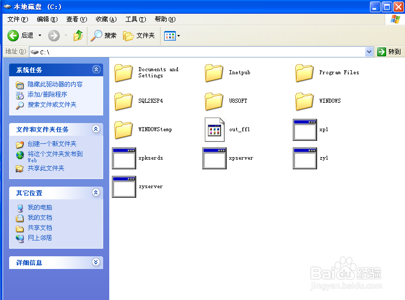Screen dimensions: 405x300
Task: Click the 网上邻居 network icon
Action: (20, 238)
